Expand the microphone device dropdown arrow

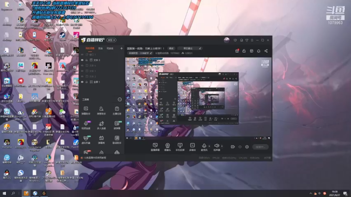[209, 146]
